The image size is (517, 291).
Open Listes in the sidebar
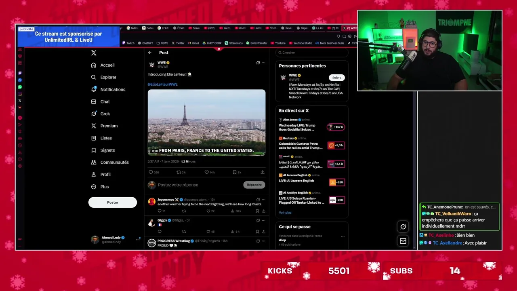[x=101, y=138]
